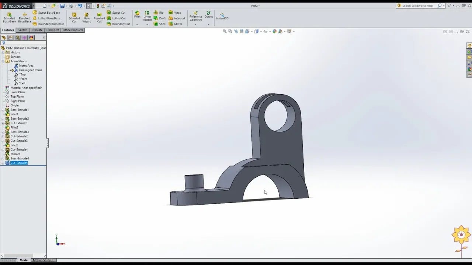The width and height of the screenshot is (472, 265).
Task: Click the Rebuild traffic light icon
Action: (x=98, y=6)
